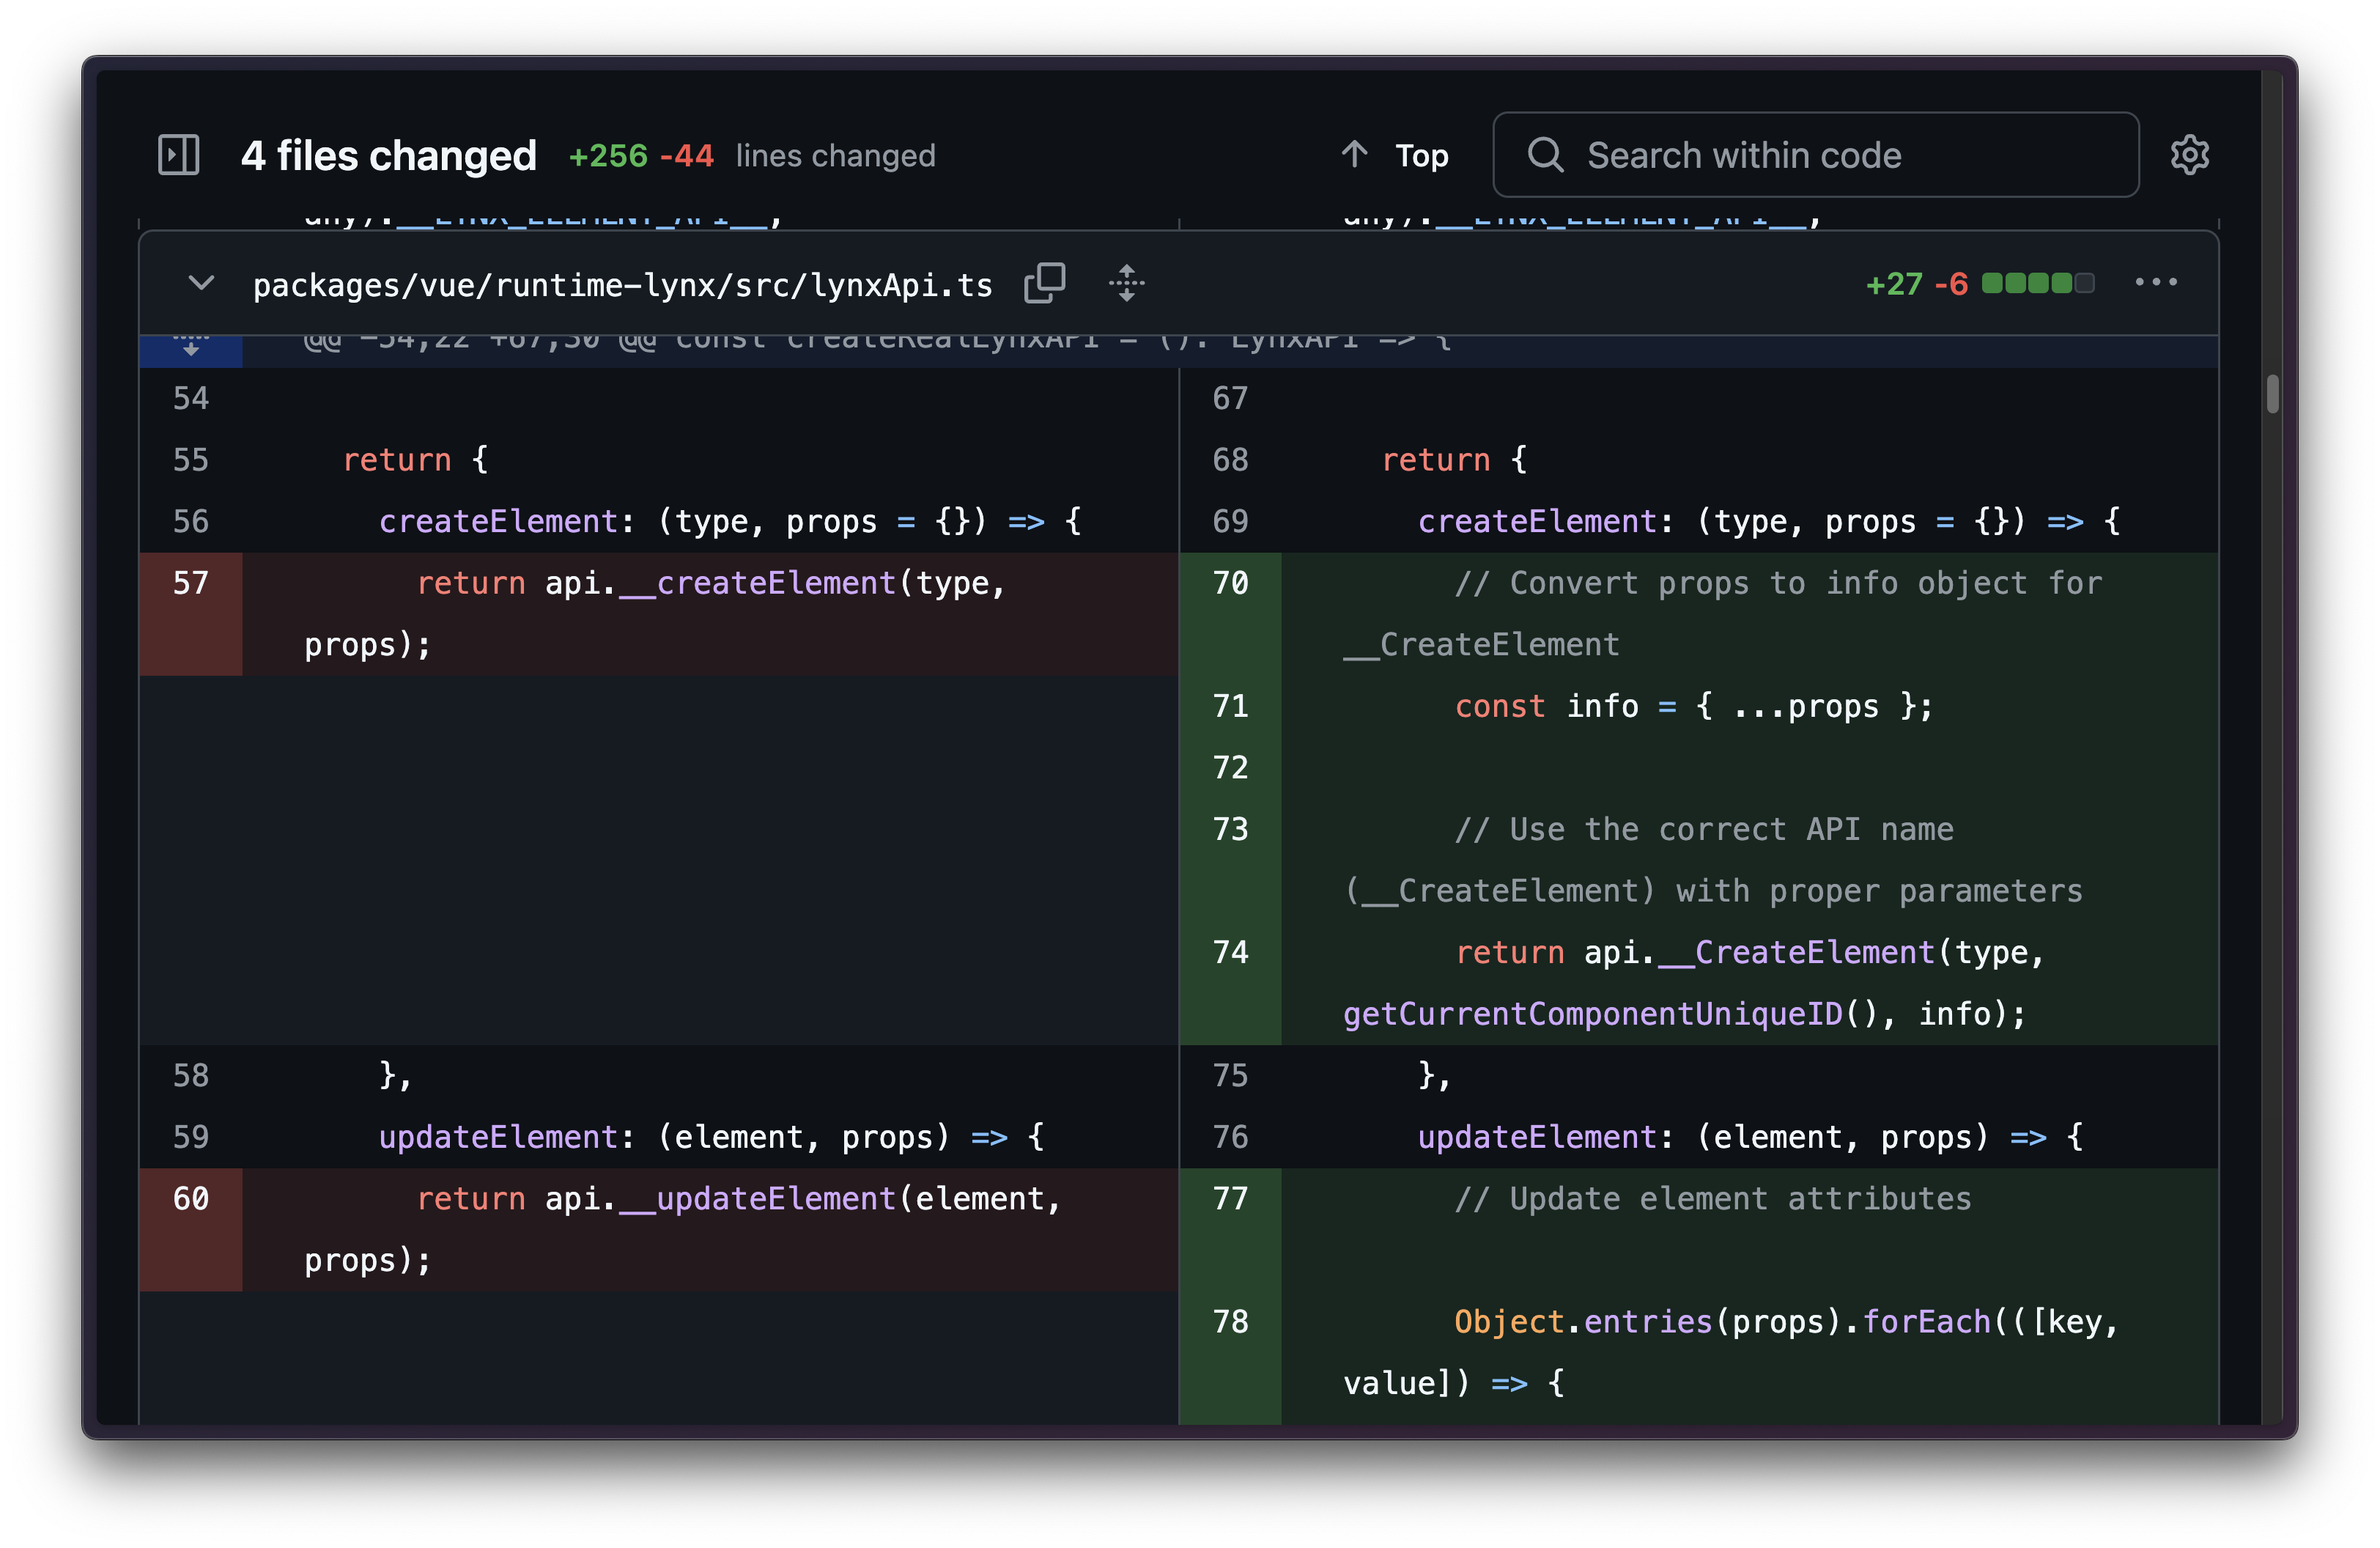The width and height of the screenshot is (2380, 1548).
Task: Open diff view settings gear
Action: pos(2189,155)
